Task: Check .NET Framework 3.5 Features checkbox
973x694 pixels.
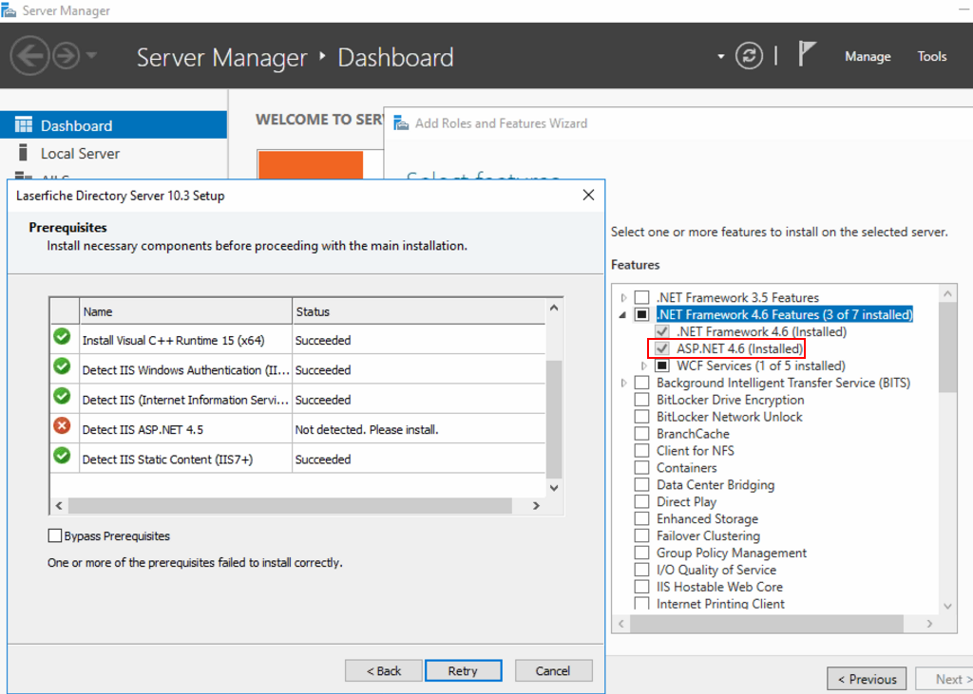Action: [x=641, y=298]
